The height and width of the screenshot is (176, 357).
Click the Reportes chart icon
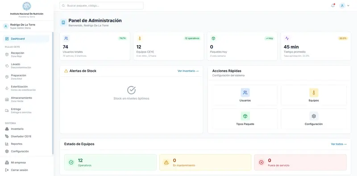[x=7, y=144]
